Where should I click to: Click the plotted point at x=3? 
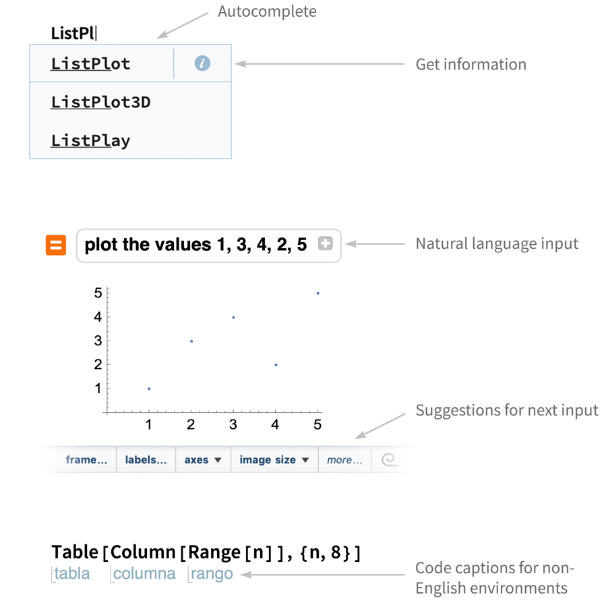pos(233,317)
